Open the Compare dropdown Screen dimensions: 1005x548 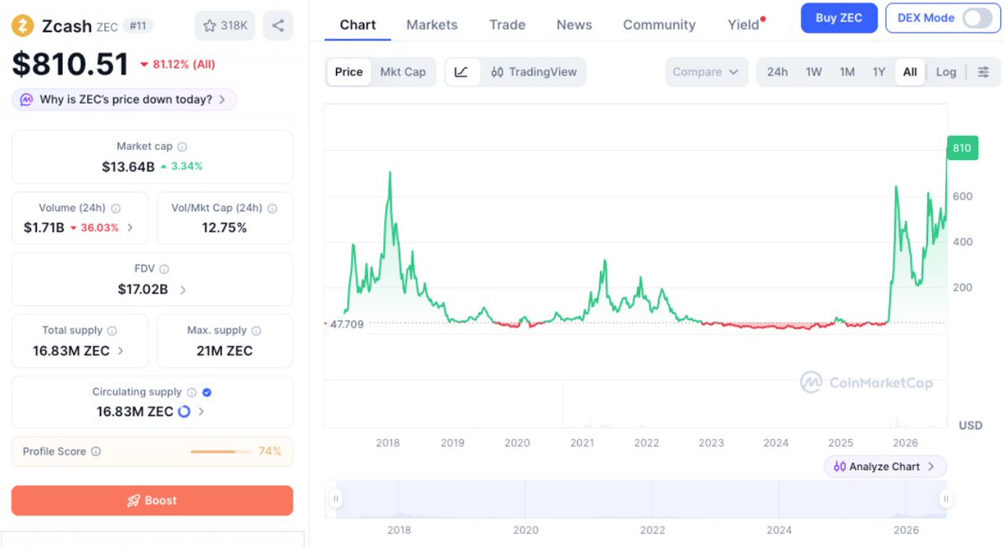click(x=706, y=72)
